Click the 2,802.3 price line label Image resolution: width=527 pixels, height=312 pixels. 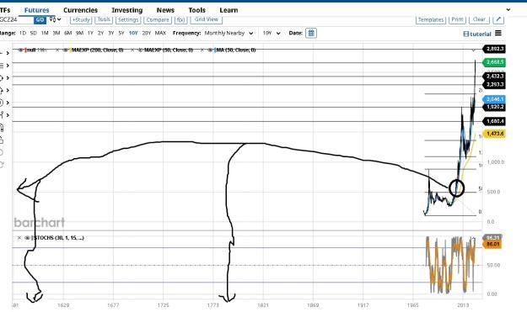pos(494,49)
